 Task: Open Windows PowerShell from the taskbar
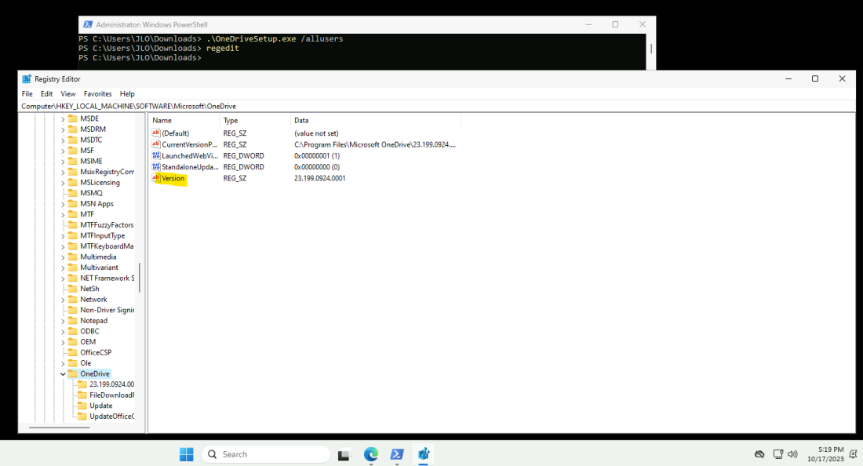click(x=396, y=453)
